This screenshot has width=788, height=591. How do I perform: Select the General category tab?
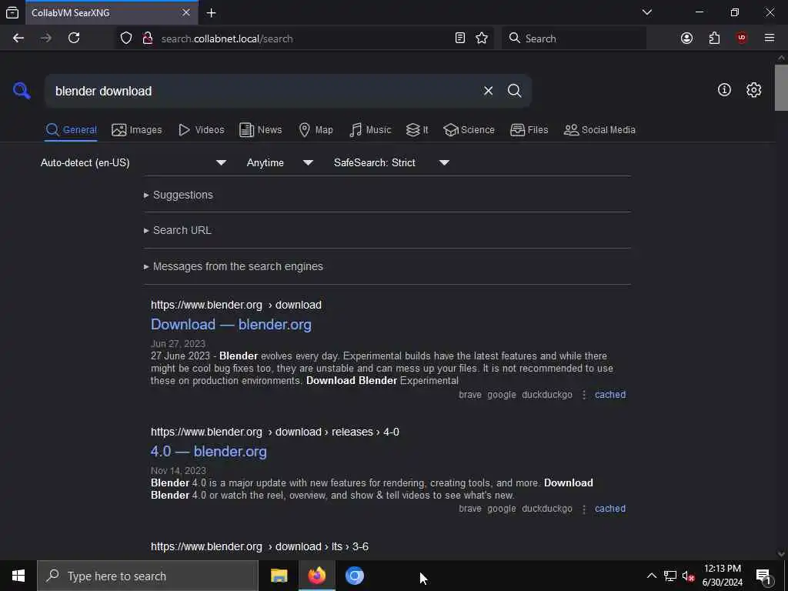71,130
